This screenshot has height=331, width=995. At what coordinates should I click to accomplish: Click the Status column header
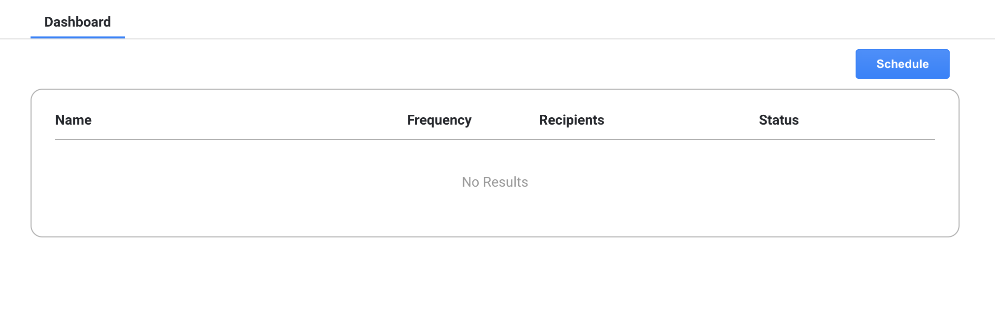[778, 120]
